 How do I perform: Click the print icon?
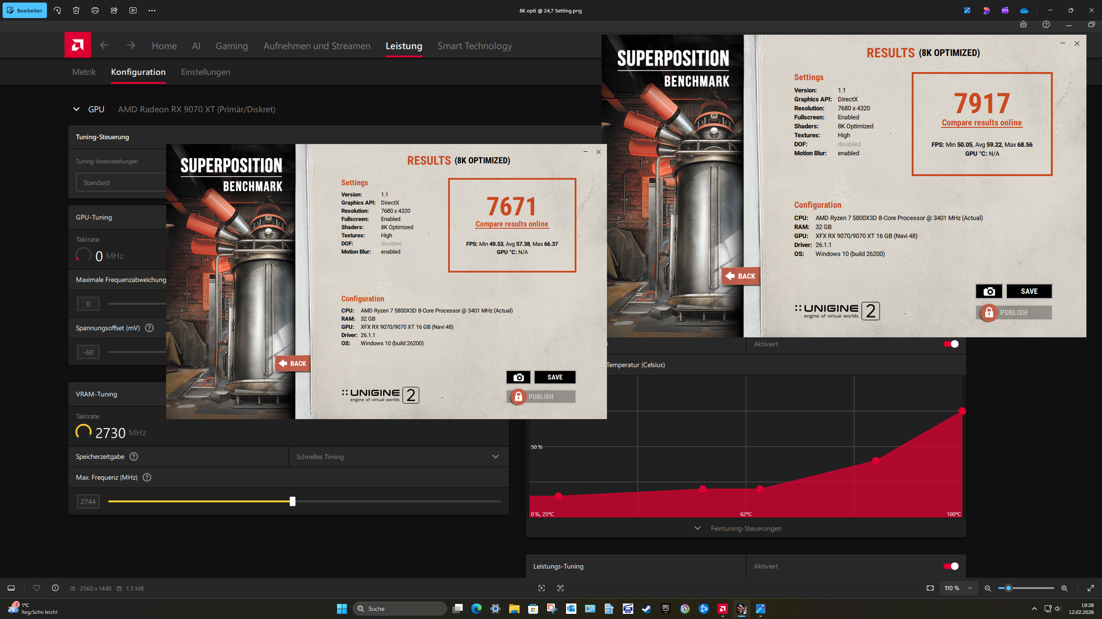[x=95, y=10]
